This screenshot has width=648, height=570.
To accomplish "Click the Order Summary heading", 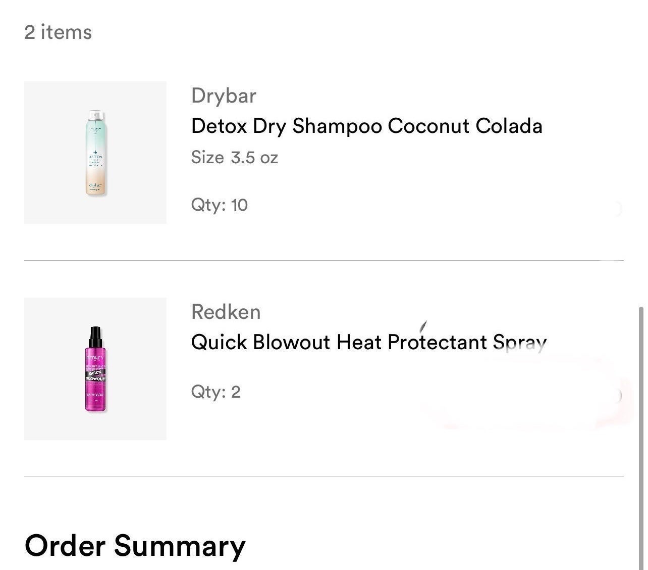I will click(135, 546).
